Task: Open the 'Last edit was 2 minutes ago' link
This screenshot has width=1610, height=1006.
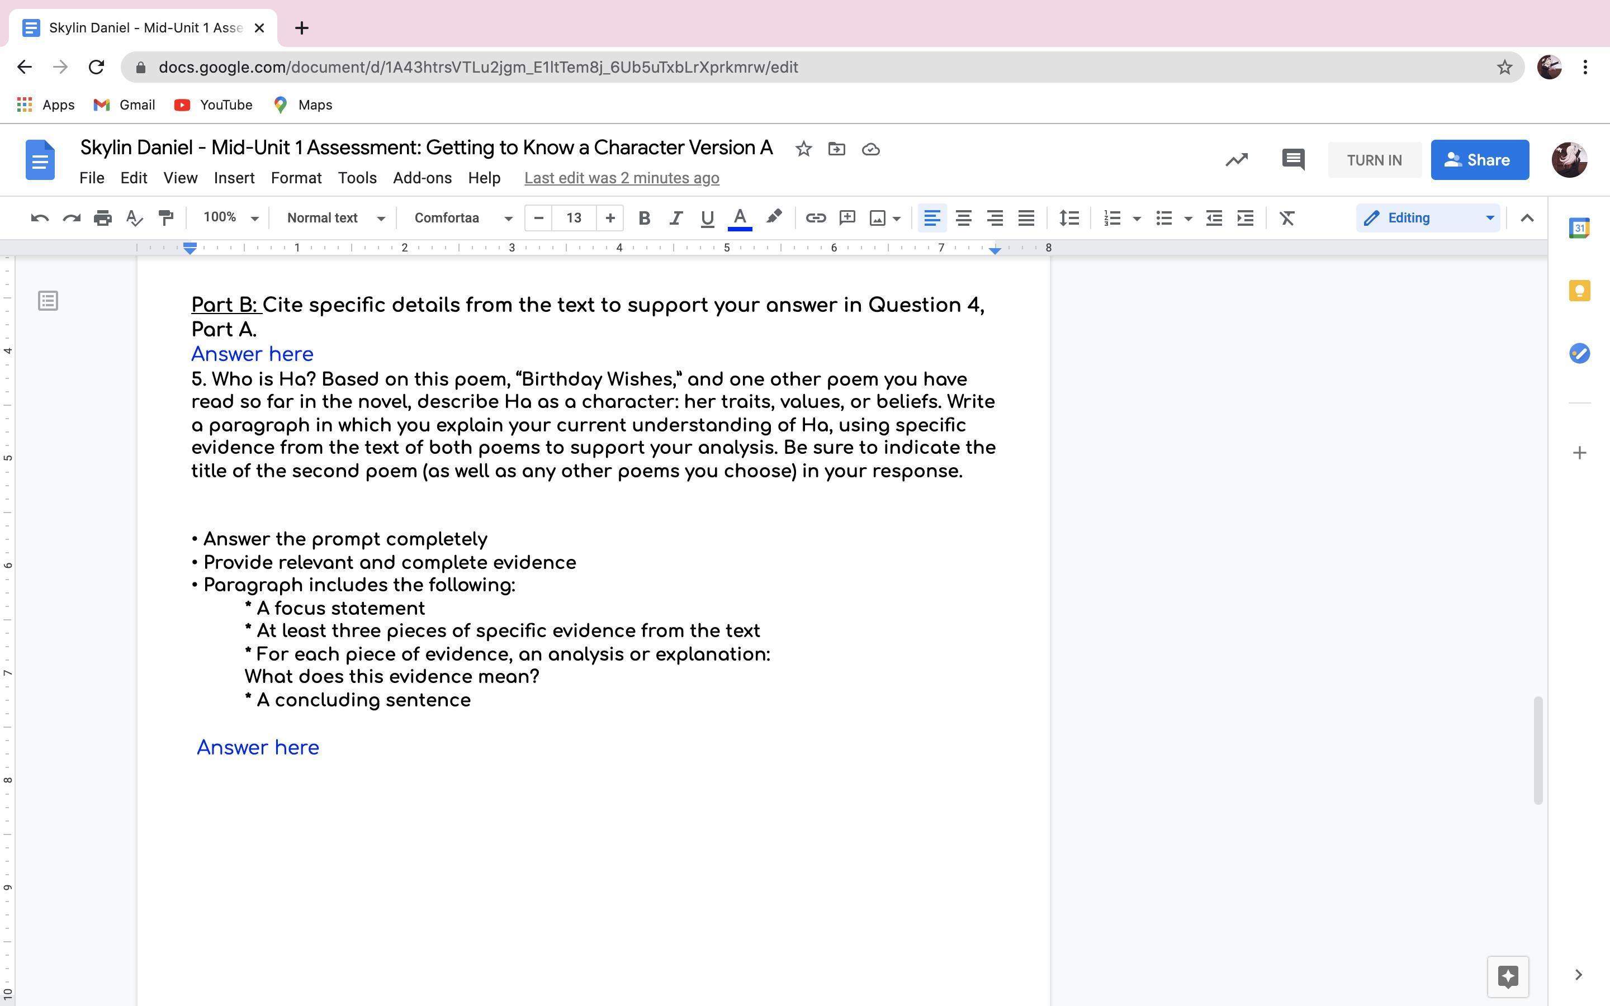Action: click(622, 178)
